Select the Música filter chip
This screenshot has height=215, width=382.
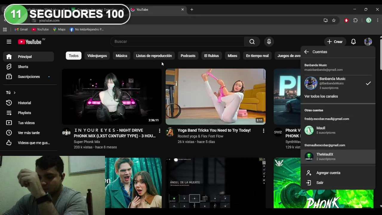[x=121, y=56]
